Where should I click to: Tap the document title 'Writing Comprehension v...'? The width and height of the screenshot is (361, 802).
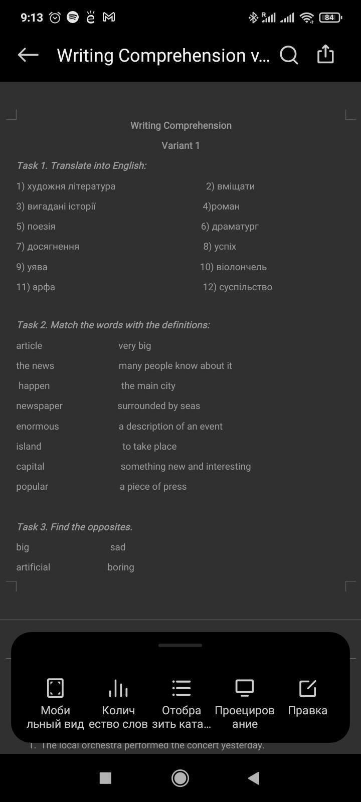tap(163, 55)
